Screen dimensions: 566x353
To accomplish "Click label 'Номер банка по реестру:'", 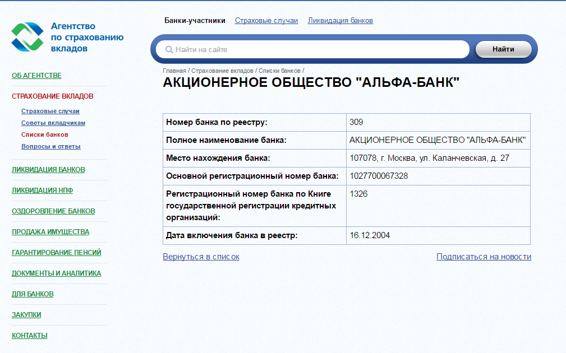I will coord(217,122).
